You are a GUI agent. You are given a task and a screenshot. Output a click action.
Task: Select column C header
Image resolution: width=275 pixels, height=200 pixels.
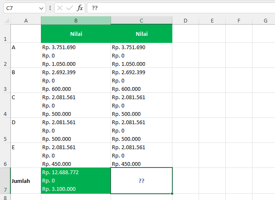(141, 20)
